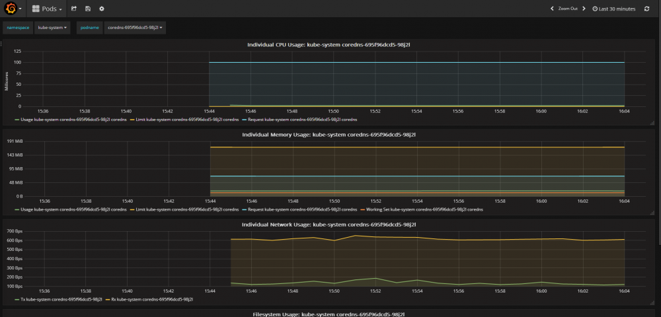Shift time range forward with right arrow
The width and height of the screenshot is (661, 317).
[585, 9]
